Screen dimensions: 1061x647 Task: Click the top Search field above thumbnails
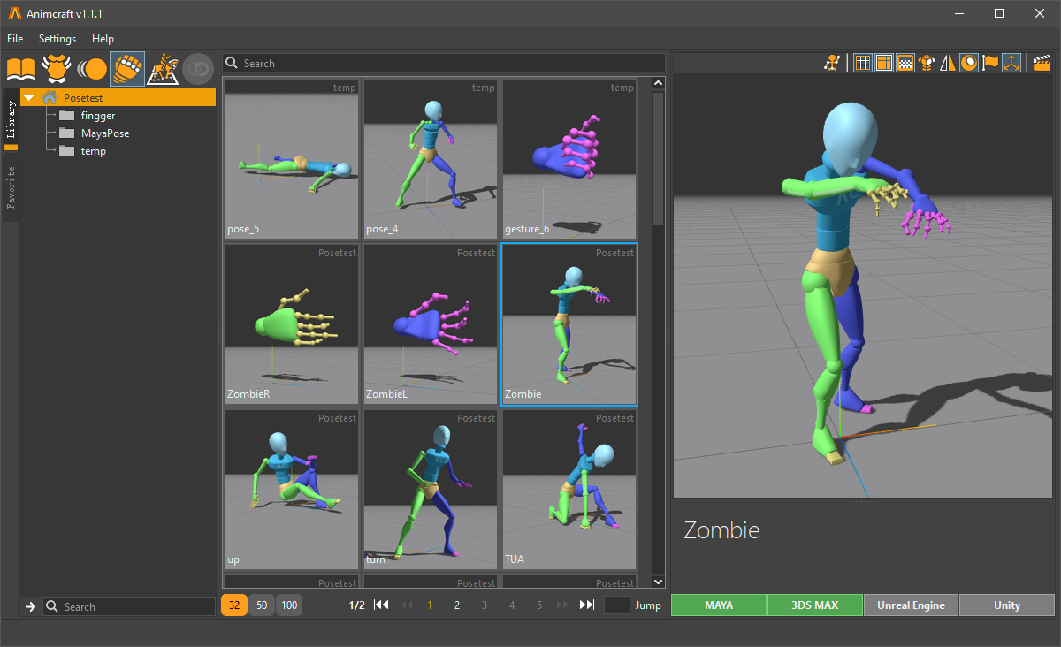(444, 63)
